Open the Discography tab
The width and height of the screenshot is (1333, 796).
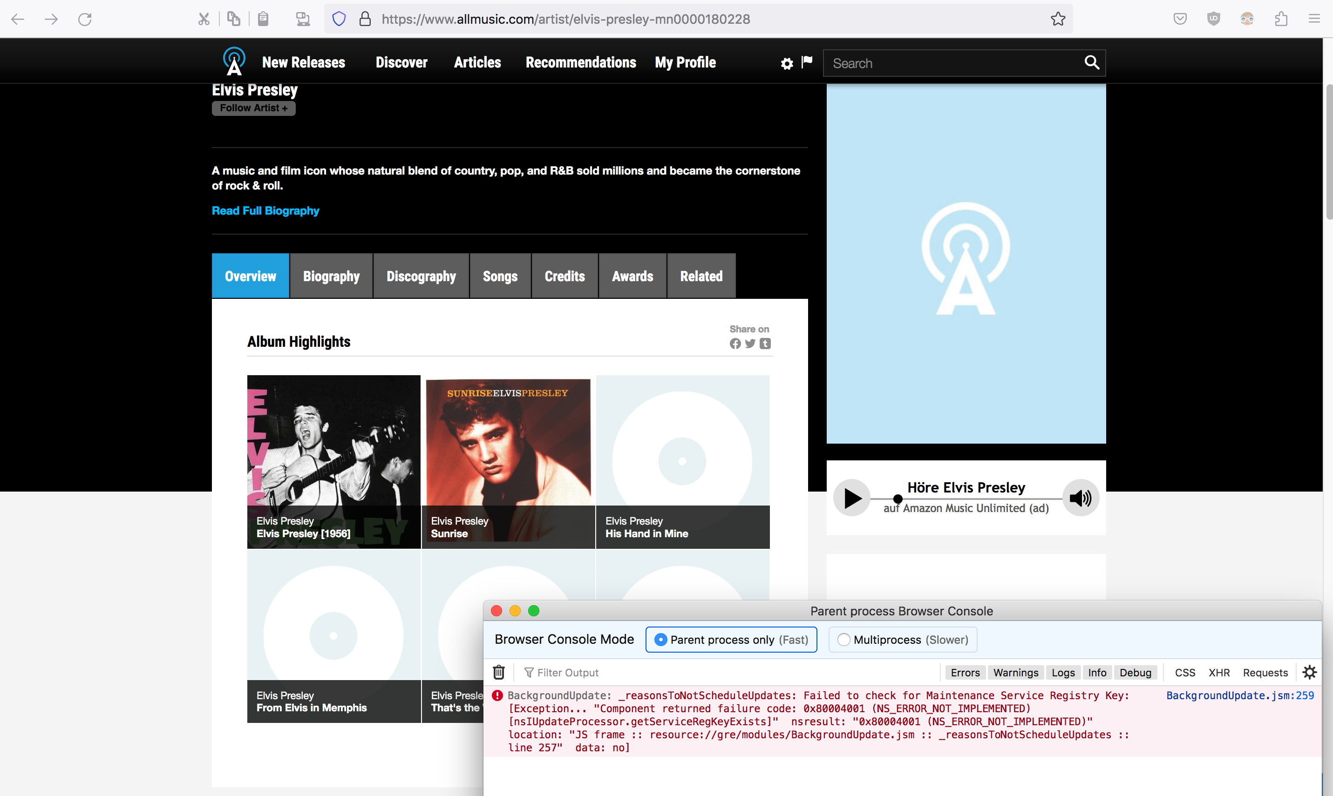pos(421,276)
